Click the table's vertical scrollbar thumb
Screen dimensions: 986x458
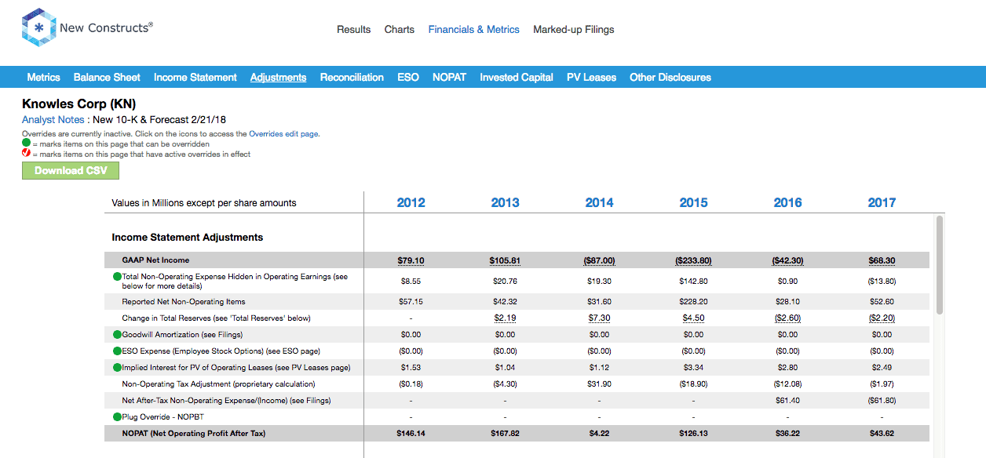click(x=940, y=265)
